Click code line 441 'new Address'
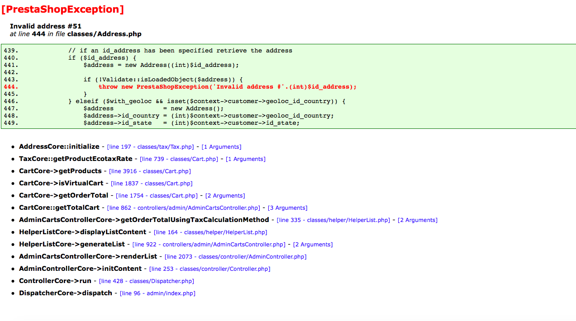 pyautogui.click(x=161, y=65)
